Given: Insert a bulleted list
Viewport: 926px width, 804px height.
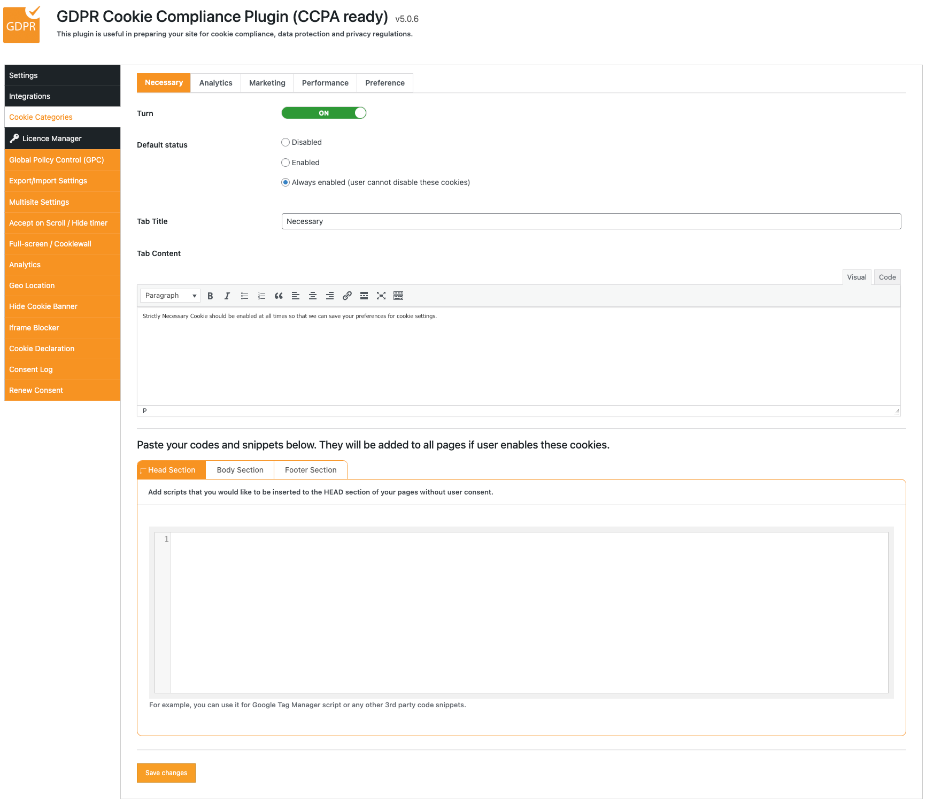Looking at the screenshot, I should [x=244, y=296].
